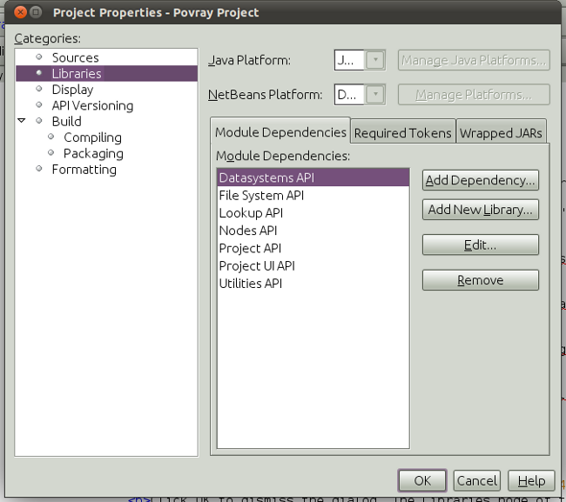Select the Display category
The image size is (566, 502).
tap(72, 90)
